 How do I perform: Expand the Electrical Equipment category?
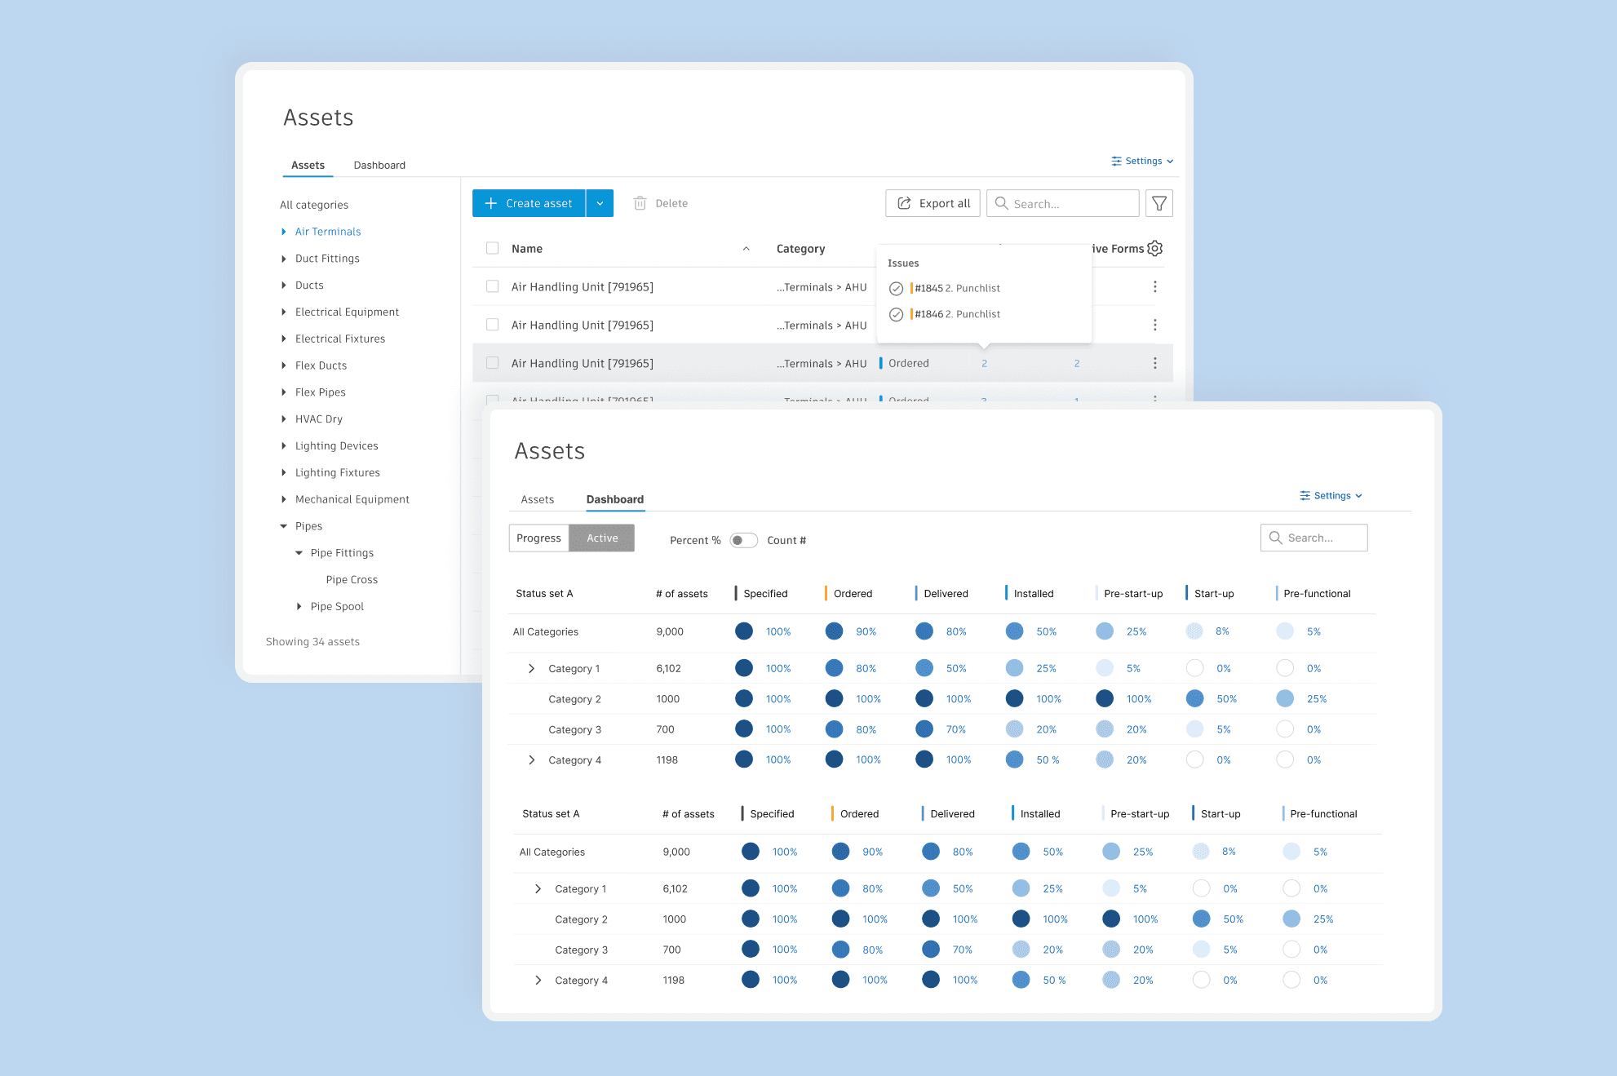283,312
